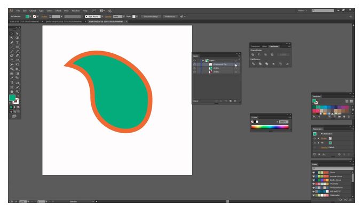
Task: Click the Document Setup button
Action: pos(151,17)
